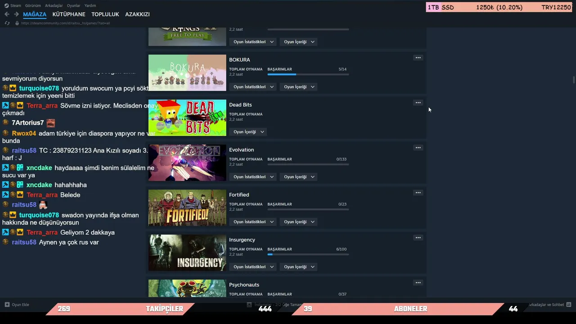The height and width of the screenshot is (324, 576).
Task: Click the page vertical scrollbar thumb
Action: 574,80
